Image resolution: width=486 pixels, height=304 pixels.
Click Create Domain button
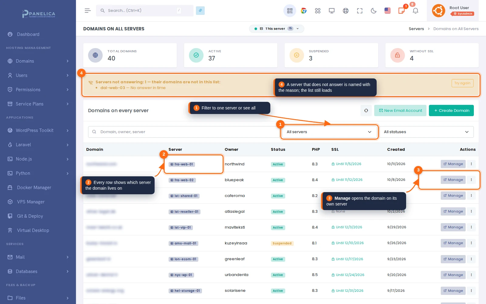tap(451, 110)
